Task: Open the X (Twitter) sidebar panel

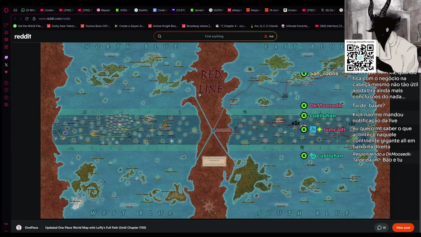Action: coord(6,65)
